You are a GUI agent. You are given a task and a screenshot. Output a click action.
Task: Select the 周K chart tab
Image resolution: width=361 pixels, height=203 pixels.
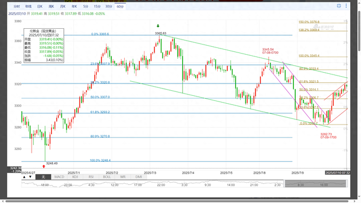tap(51, 6)
